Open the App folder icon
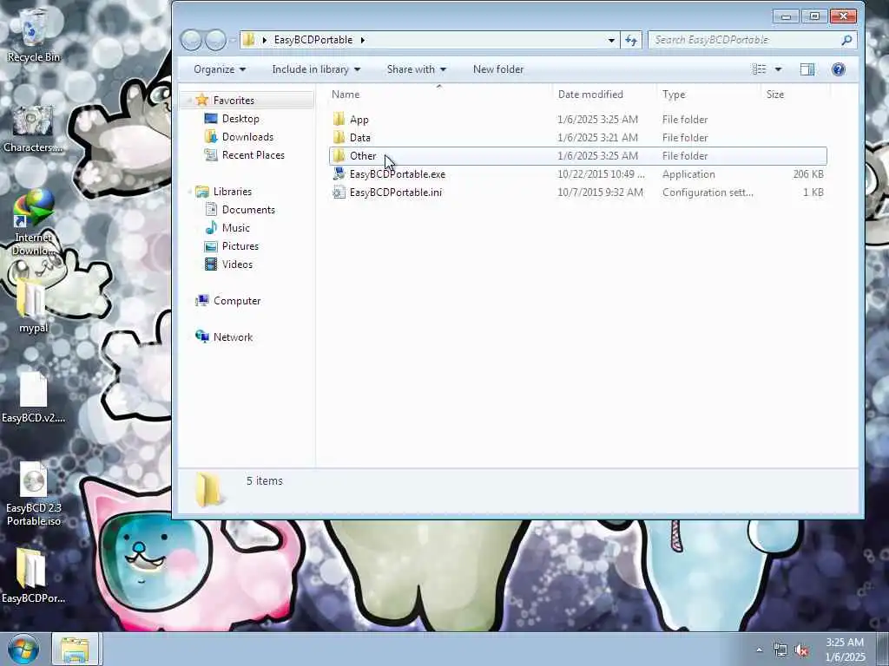Viewport: 889px width, 666px height. coord(339,120)
